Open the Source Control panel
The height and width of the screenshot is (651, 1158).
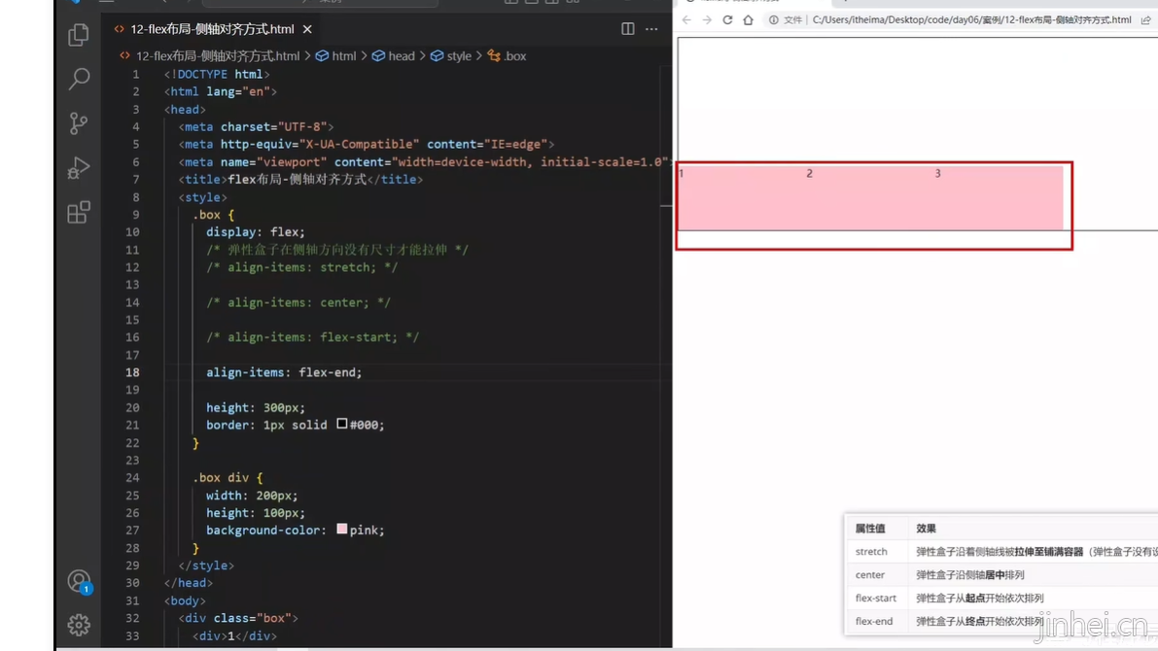pos(79,122)
